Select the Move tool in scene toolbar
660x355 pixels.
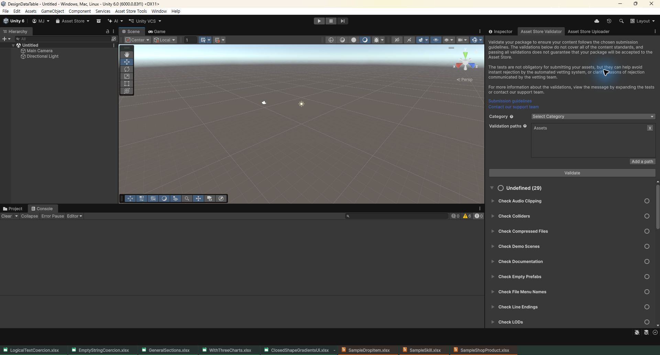[127, 62]
